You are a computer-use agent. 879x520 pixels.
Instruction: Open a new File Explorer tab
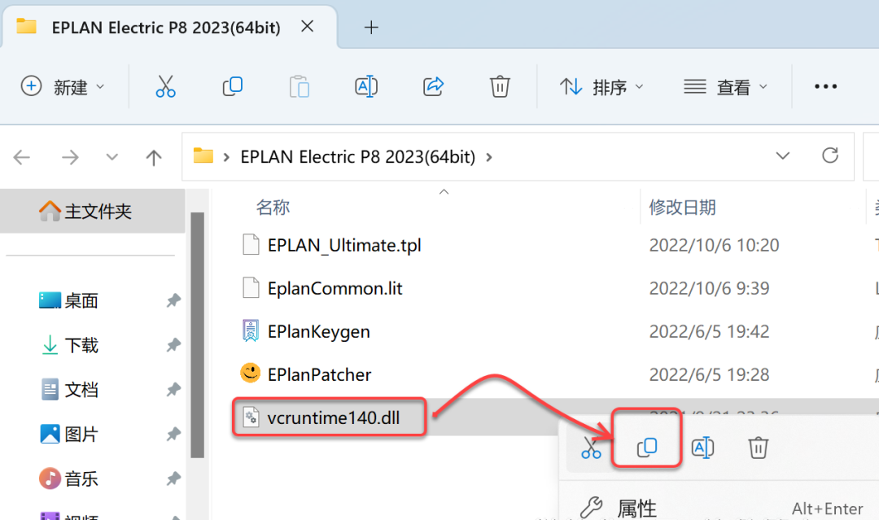click(371, 27)
